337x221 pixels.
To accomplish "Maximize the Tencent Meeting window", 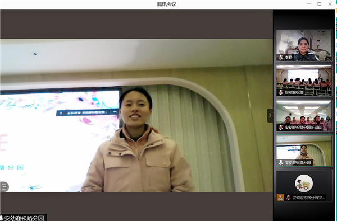I will (320, 4).
